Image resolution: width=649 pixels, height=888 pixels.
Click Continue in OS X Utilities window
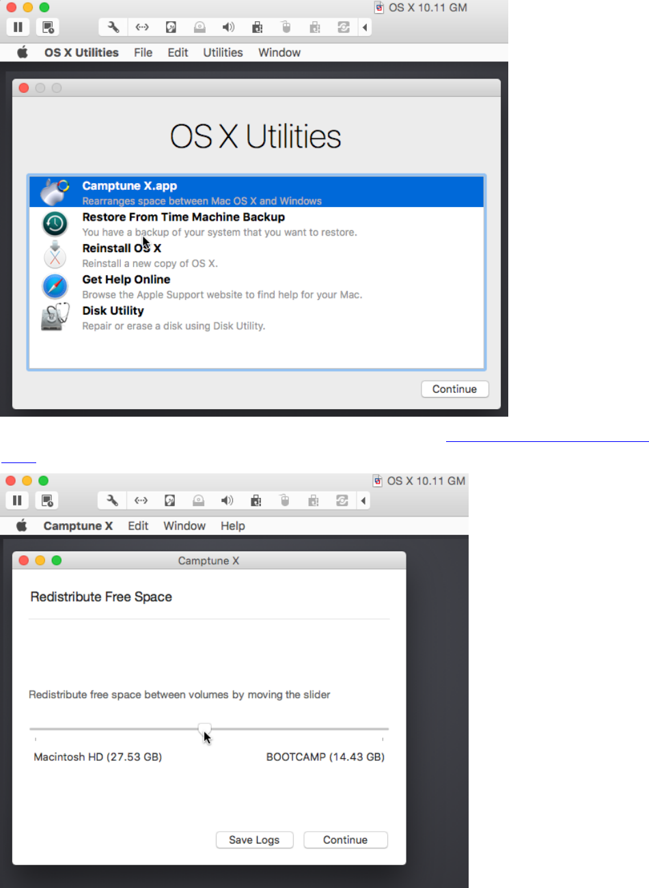click(x=455, y=389)
